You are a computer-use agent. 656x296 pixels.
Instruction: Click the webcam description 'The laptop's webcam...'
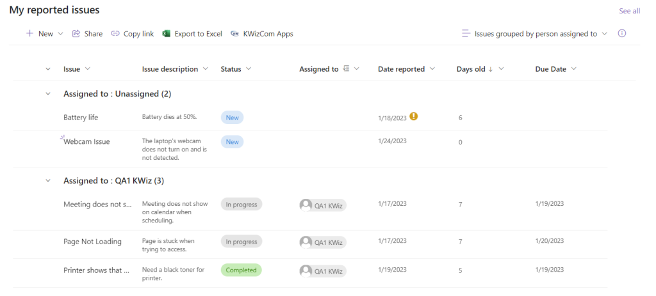click(x=174, y=150)
